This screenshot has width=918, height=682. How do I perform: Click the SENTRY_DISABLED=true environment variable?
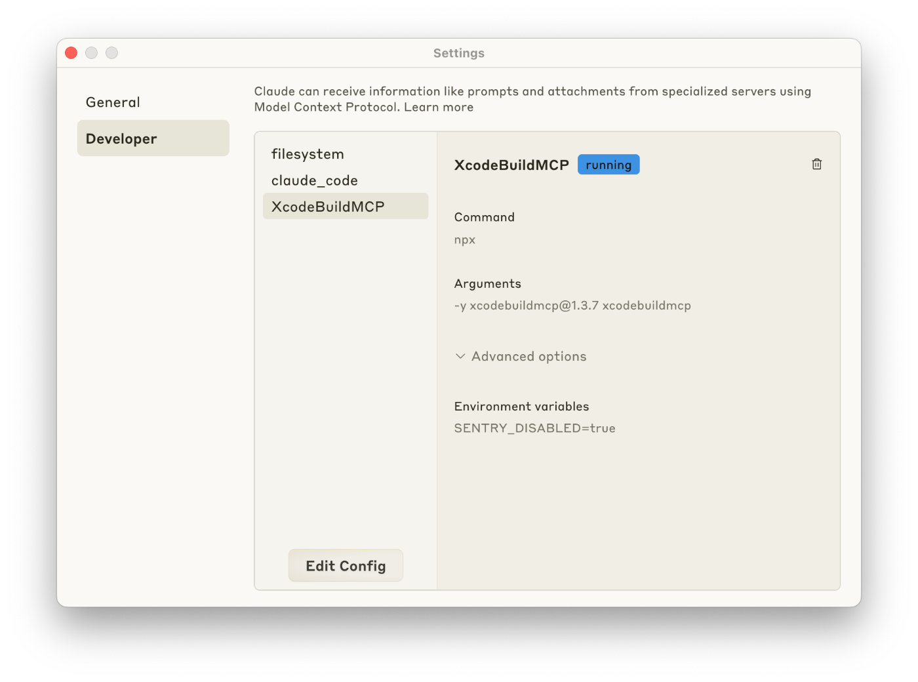(534, 428)
